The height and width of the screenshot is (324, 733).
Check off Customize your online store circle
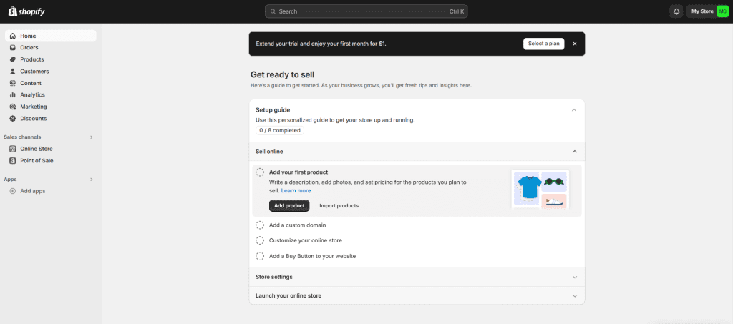coord(260,240)
